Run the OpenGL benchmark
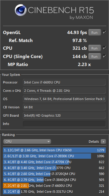The width and height of the screenshot is (109, 196). 95,33
